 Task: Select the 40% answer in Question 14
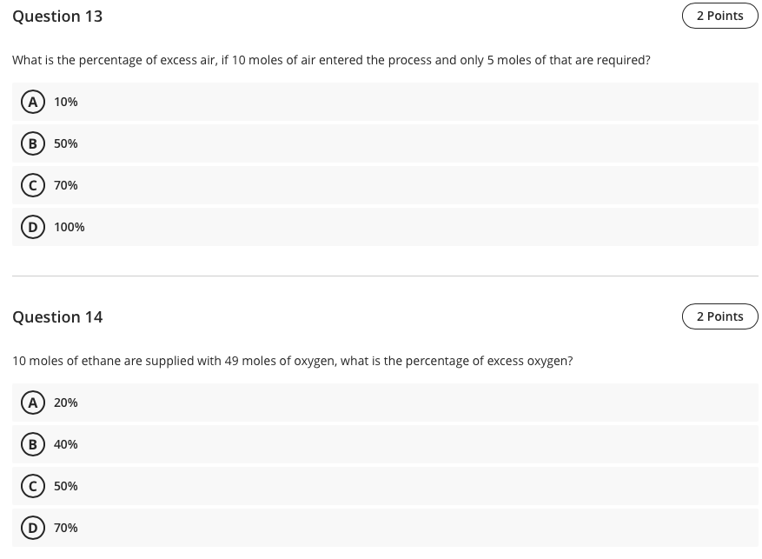coord(66,444)
